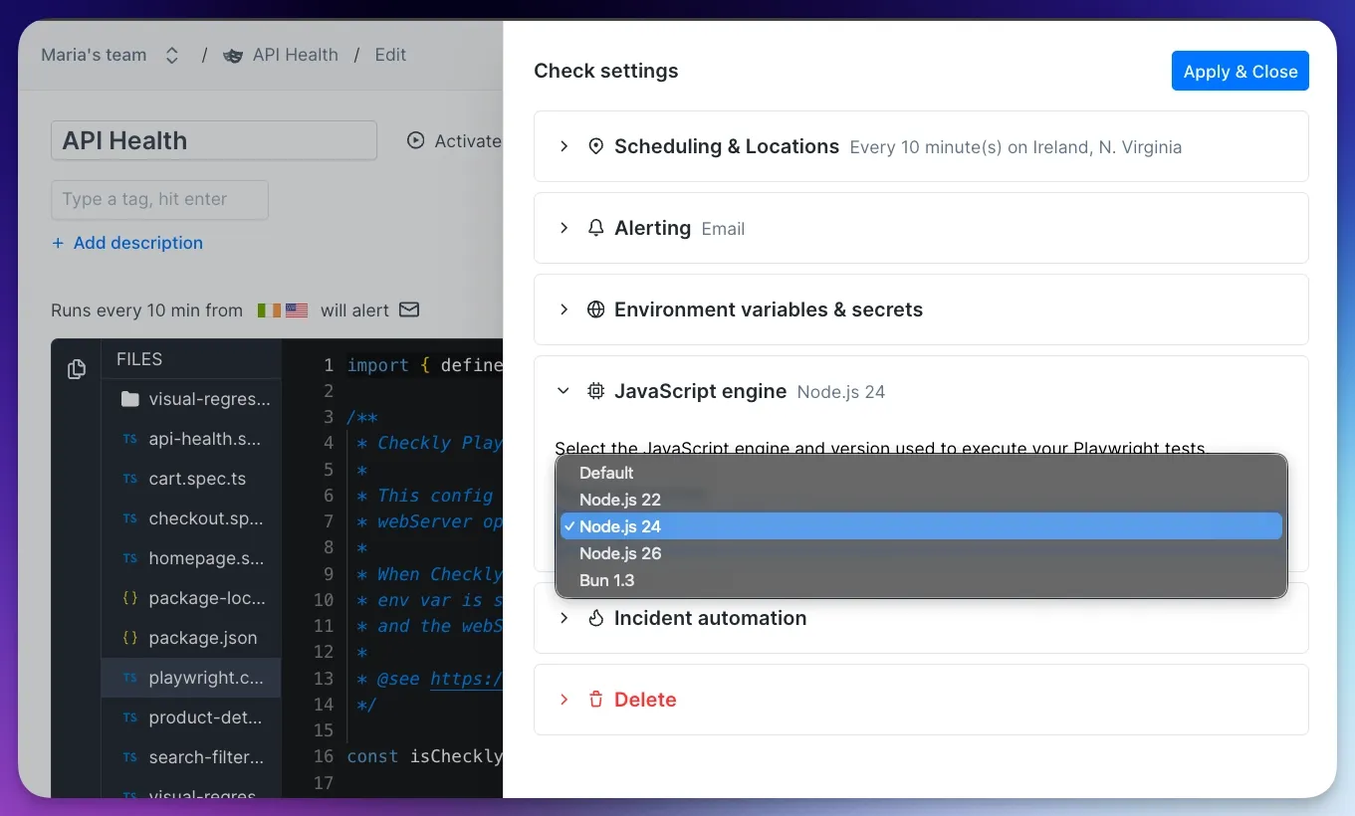Click the location pin icon beside Scheduling
This screenshot has height=816, width=1355.
pos(596,146)
